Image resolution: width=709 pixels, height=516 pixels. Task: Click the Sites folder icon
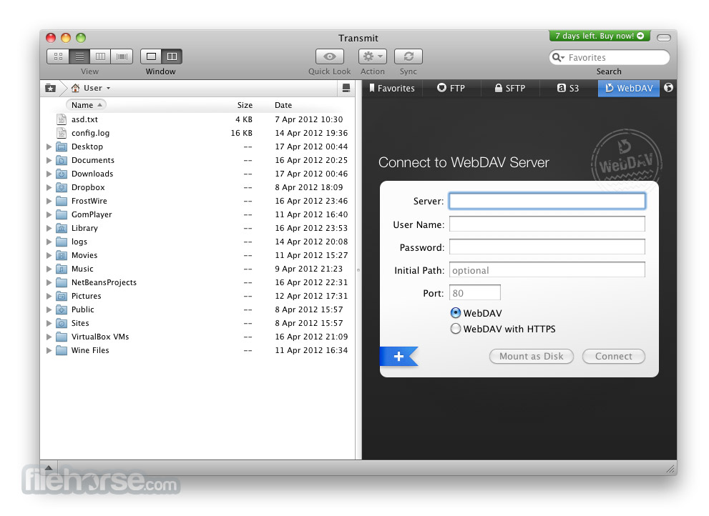(62, 323)
